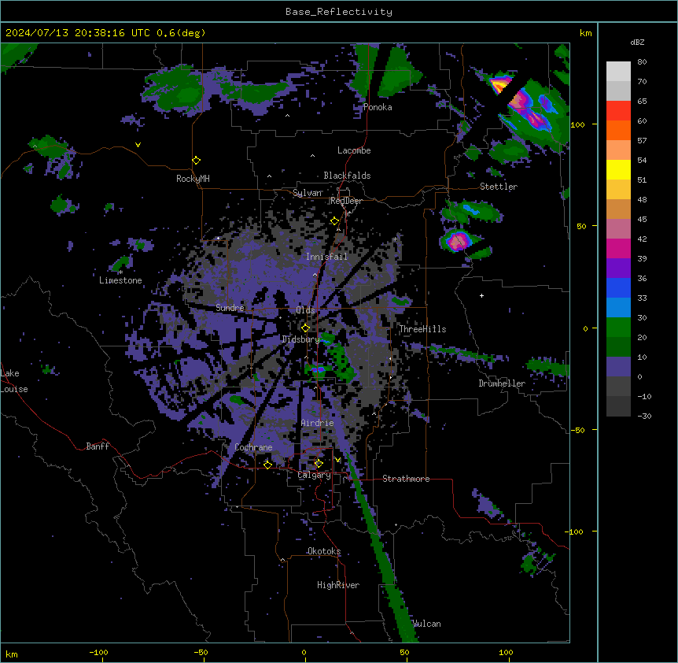
Task: Select the light gray 70-80 dBZ legend swatch
Action: [x=618, y=72]
